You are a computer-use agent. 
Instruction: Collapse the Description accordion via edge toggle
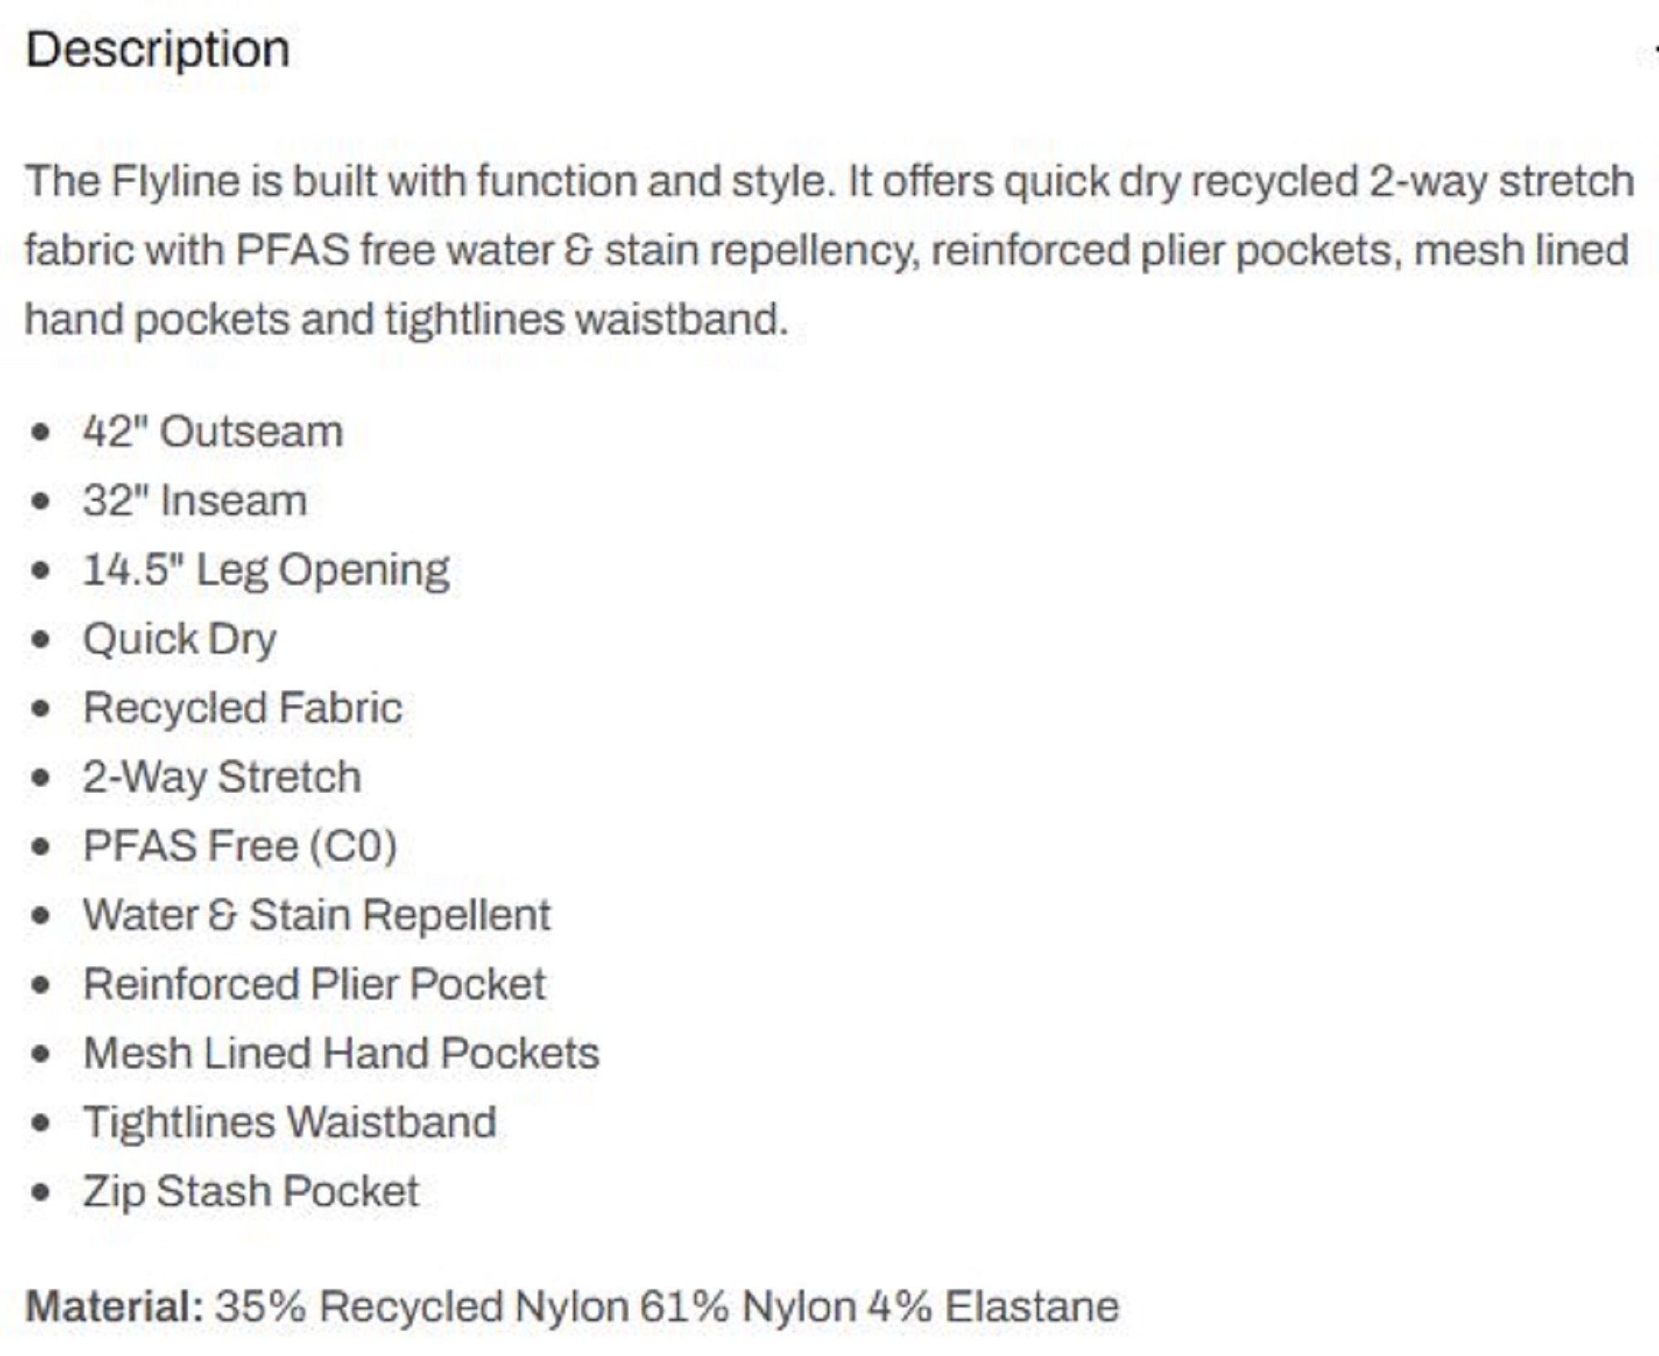coord(1653,51)
